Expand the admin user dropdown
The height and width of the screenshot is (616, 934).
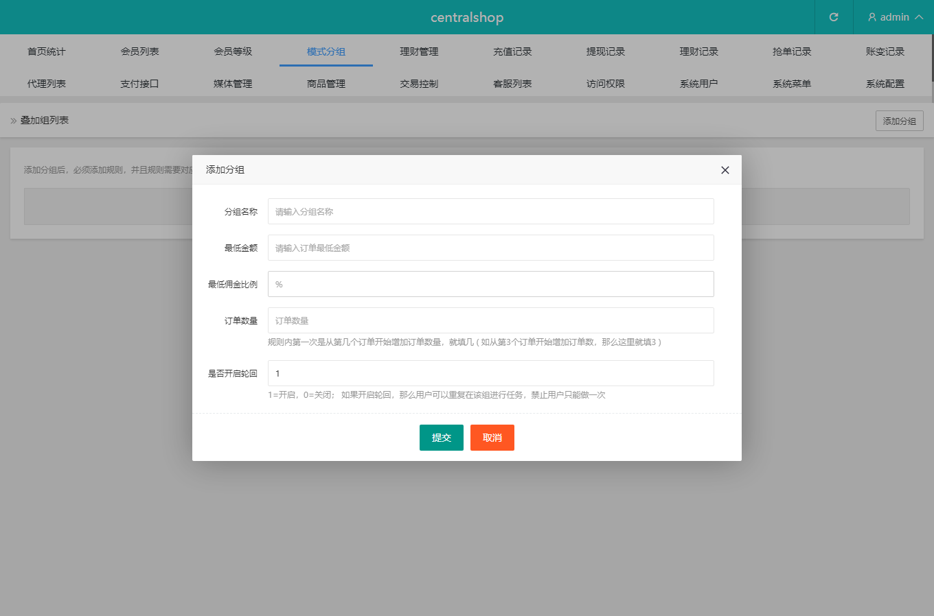[x=895, y=17]
